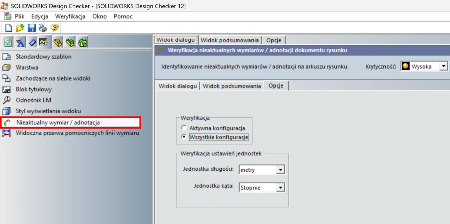Open the Pomoc menu
Screen dimensions: 450x224
[123, 16]
